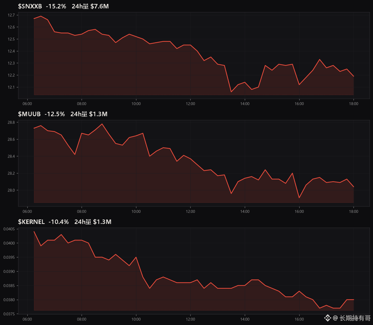Click the 12.4 price axis label

click(11, 51)
